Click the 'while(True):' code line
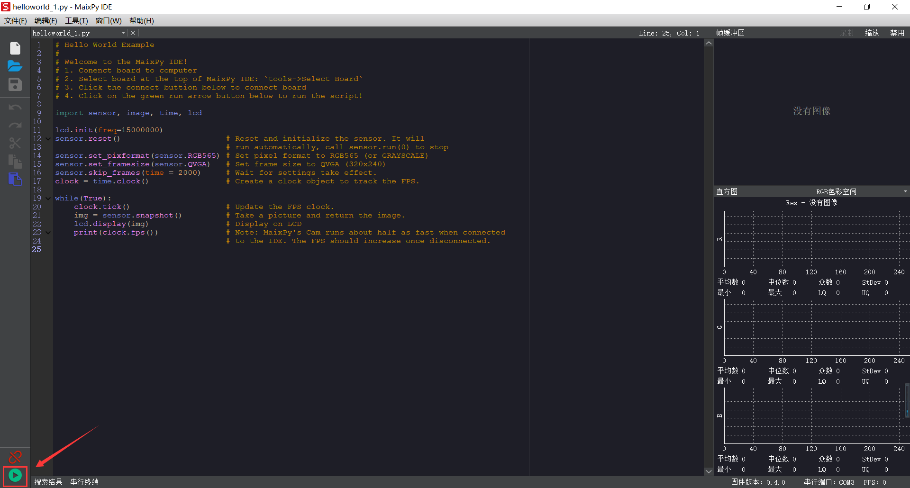910x488 pixels. point(83,199)
